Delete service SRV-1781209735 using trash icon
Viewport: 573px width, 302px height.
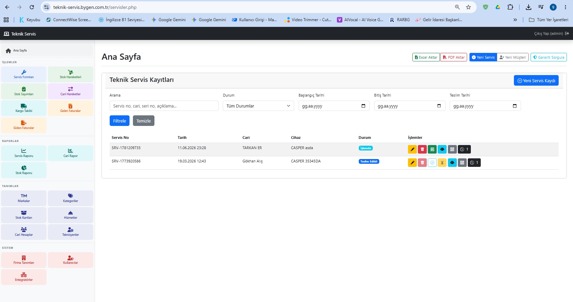422,149
